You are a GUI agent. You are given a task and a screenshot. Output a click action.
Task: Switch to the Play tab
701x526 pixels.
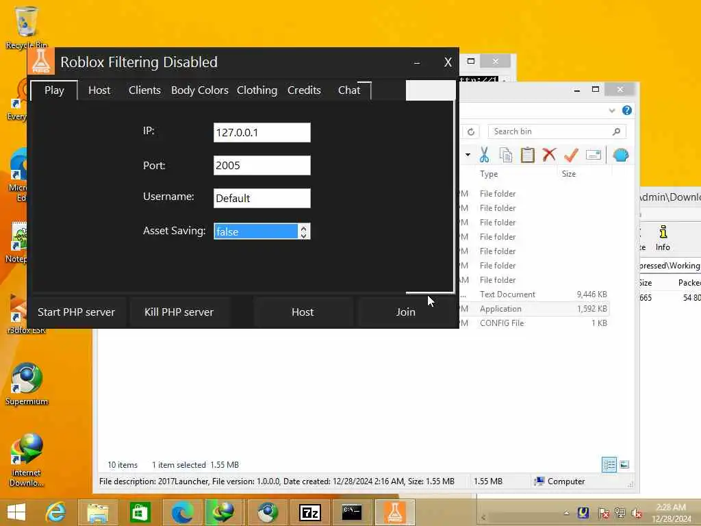click(54, 90)
